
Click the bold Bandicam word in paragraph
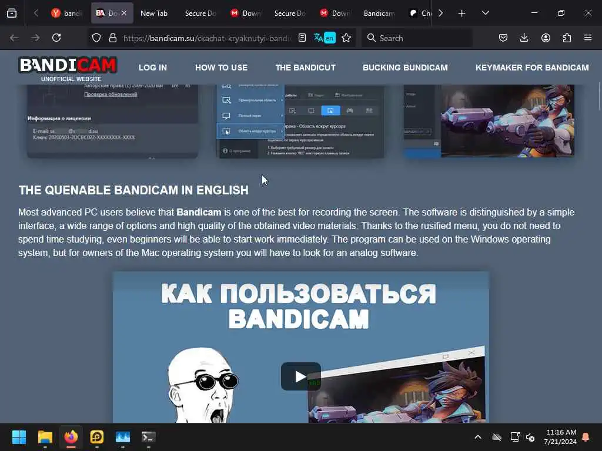tap(199, 212)
